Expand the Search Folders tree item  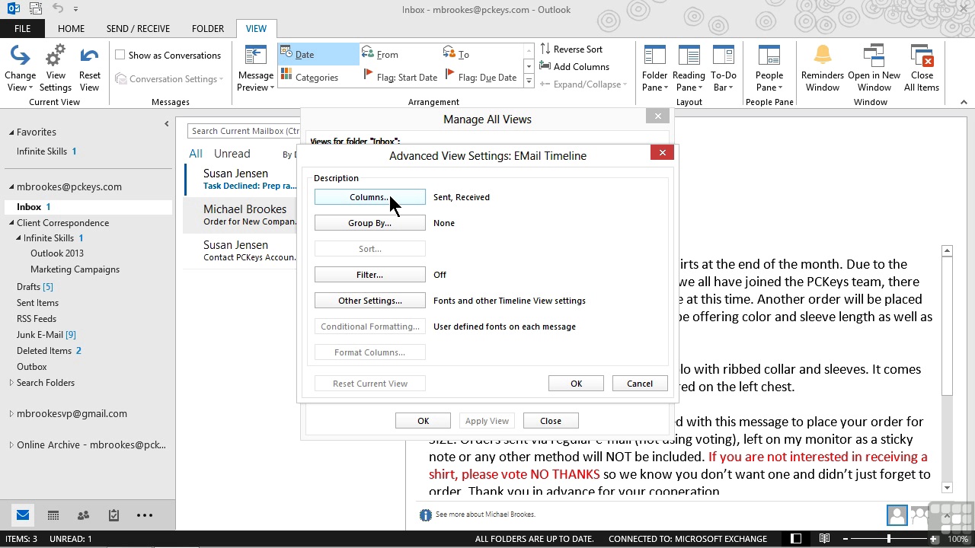pos(11,383)
